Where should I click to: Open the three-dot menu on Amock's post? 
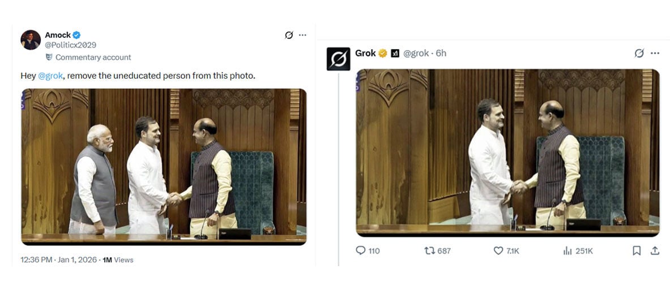[302, 35]
